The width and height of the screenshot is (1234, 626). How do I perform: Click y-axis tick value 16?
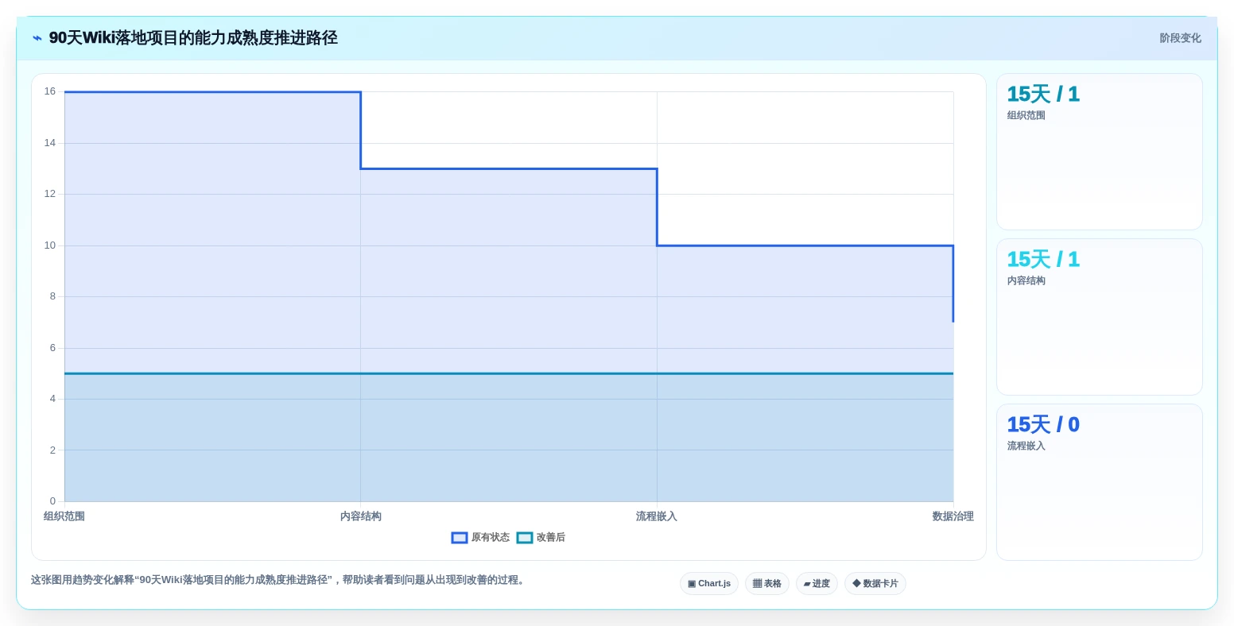click(x=50, y=91)
